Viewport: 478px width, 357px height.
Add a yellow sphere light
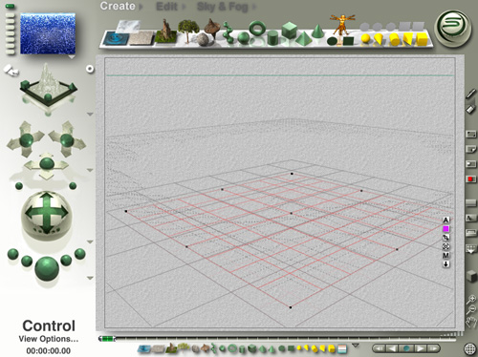click(x=365, y=39)
